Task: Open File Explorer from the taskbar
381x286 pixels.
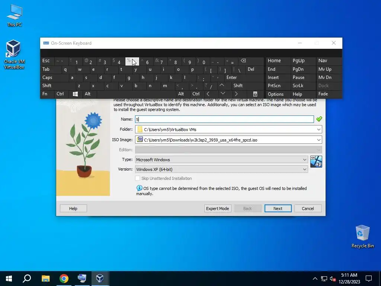Action: click(45, 279)
